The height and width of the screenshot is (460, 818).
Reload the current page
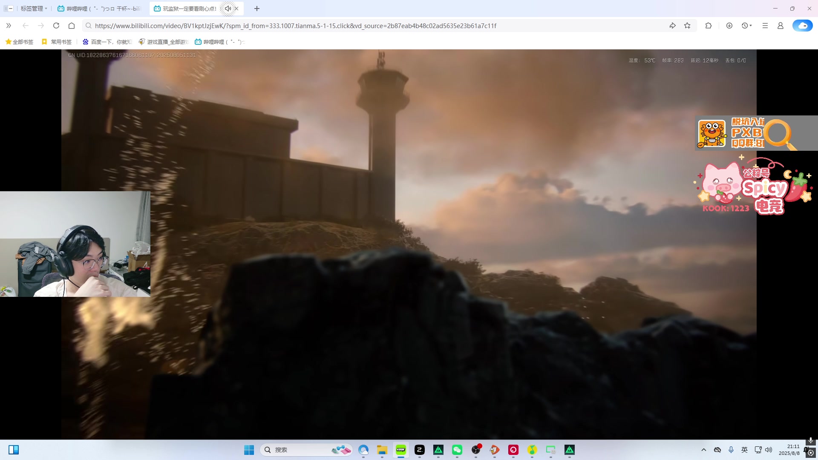click(x=56, y=26)
